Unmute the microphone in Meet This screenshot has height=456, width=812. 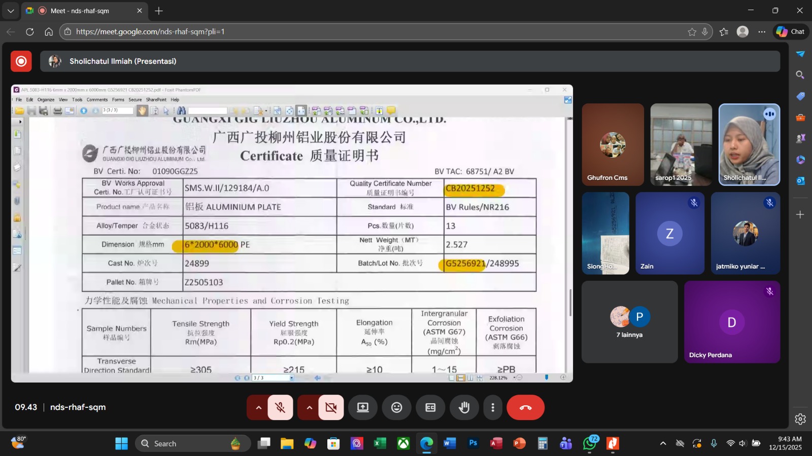280,407
